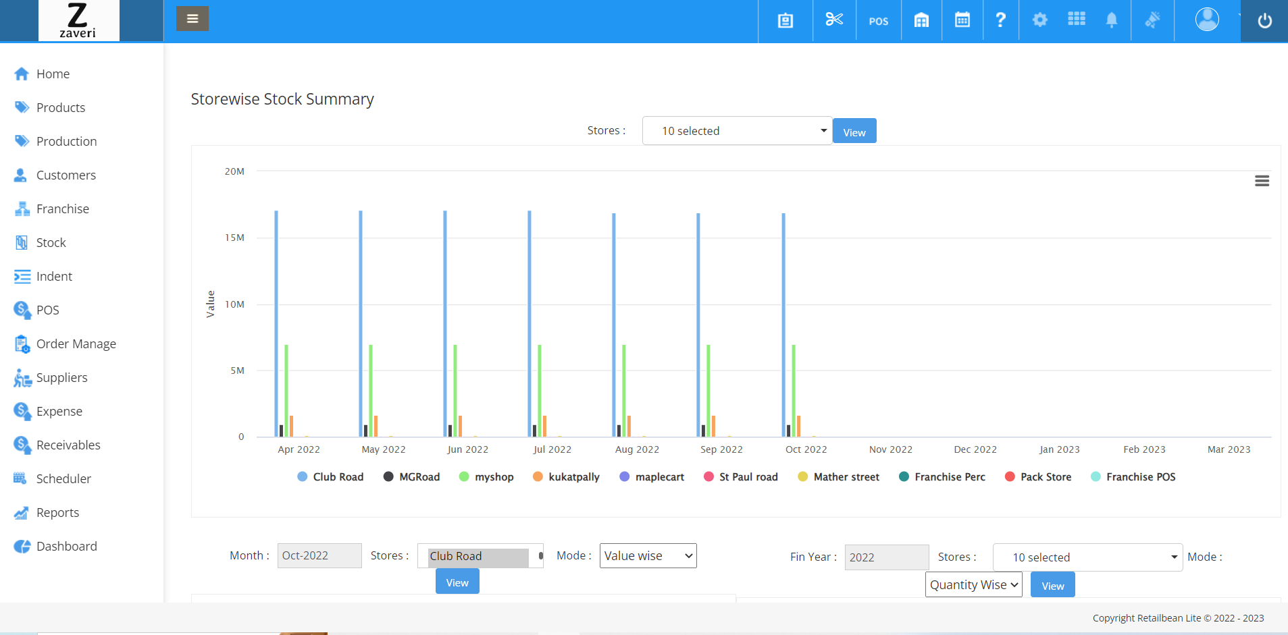Click the Month field showing Oct-2022
Screen dimensions: 1288x635
coord(319,556)
